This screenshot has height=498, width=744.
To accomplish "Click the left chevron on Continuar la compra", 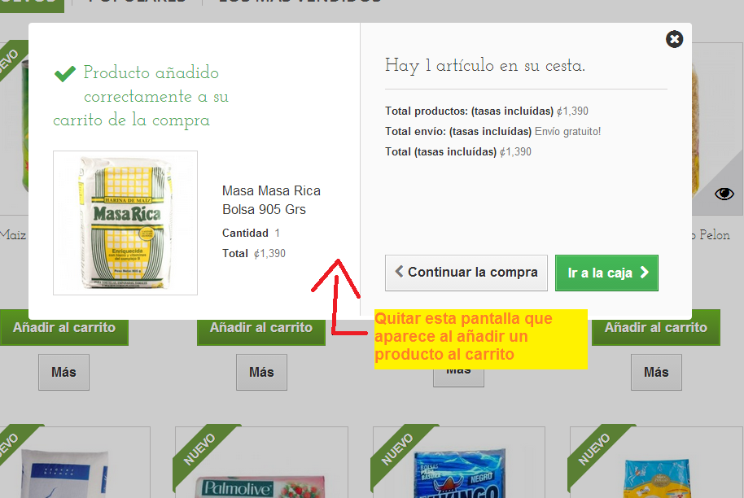I will click(399, 271).
